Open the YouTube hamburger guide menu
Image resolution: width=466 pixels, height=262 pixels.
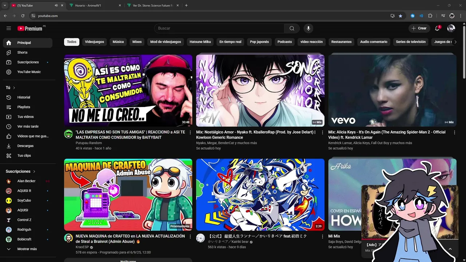click(x=9, y=28)
